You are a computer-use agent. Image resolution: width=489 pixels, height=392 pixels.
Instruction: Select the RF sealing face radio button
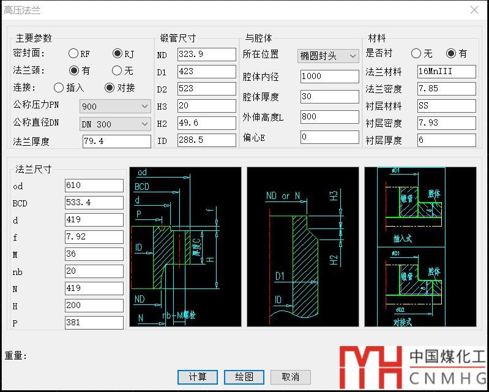pyautogui.click(x=73, y=54)
